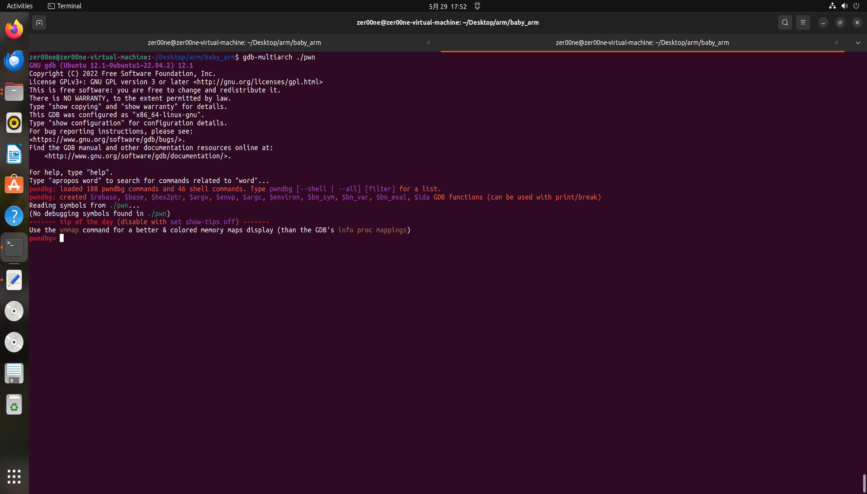
Task: Show Applications grid
Action: pos(14,477)
